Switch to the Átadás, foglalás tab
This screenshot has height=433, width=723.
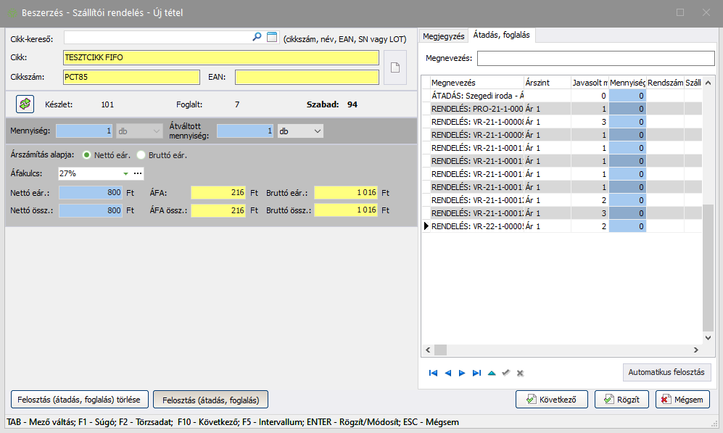(x=501, y=35)
